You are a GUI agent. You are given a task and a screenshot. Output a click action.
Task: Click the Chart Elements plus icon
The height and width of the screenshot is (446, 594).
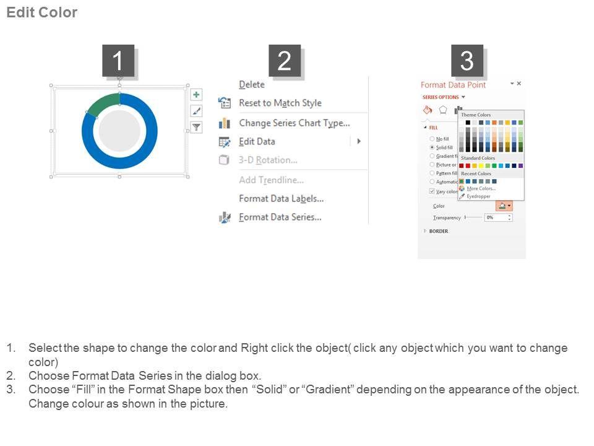pyautogui.click(x=196, y=95)
